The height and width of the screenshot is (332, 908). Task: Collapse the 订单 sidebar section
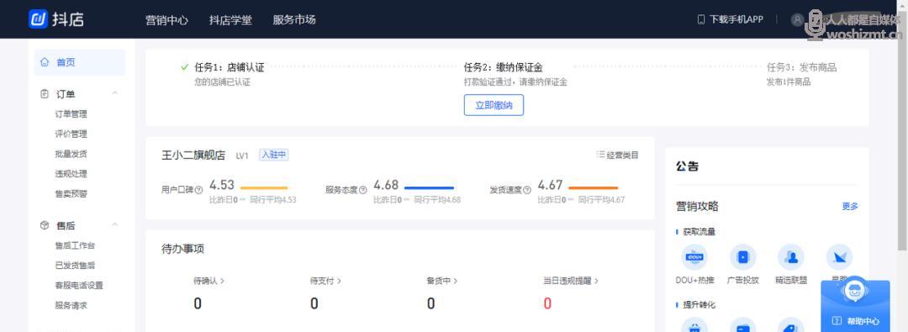click(x=114, y=93)
